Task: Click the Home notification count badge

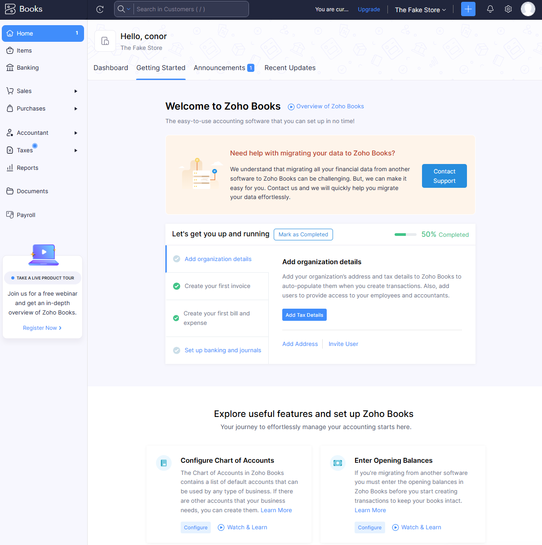Action: (77, 33)
